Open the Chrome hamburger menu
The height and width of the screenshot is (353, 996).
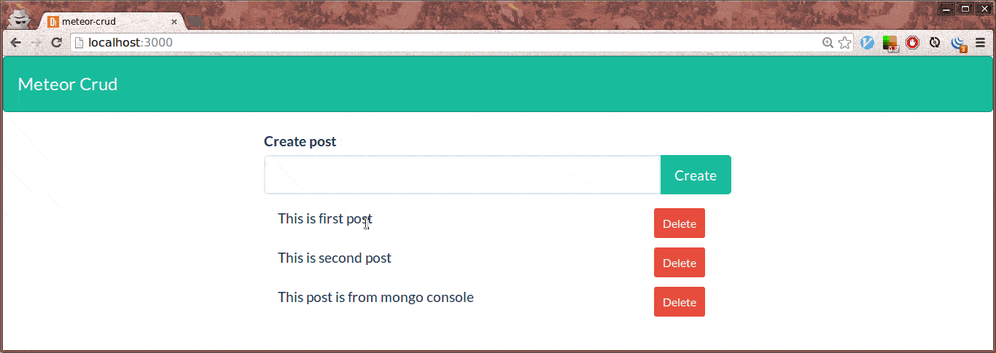(981, 43)
